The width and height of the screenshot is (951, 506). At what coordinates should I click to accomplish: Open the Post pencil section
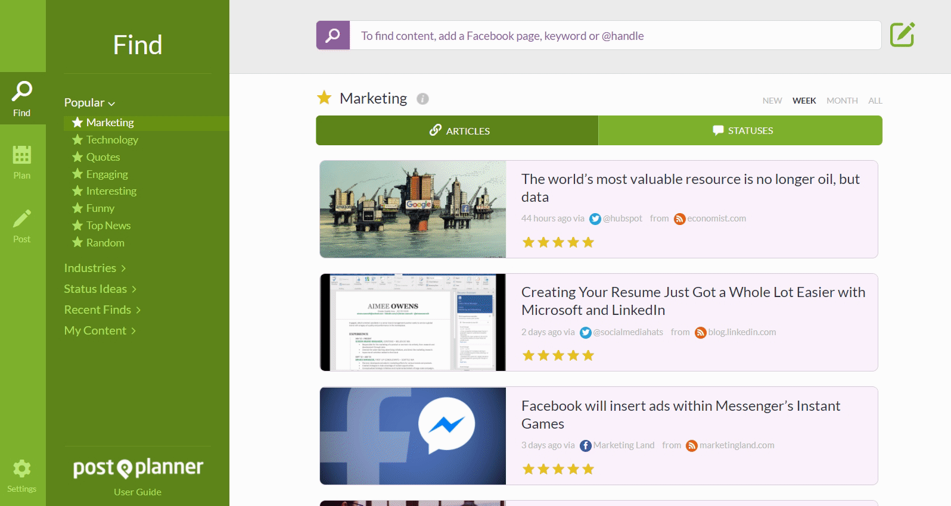click(x=22, y=226)
